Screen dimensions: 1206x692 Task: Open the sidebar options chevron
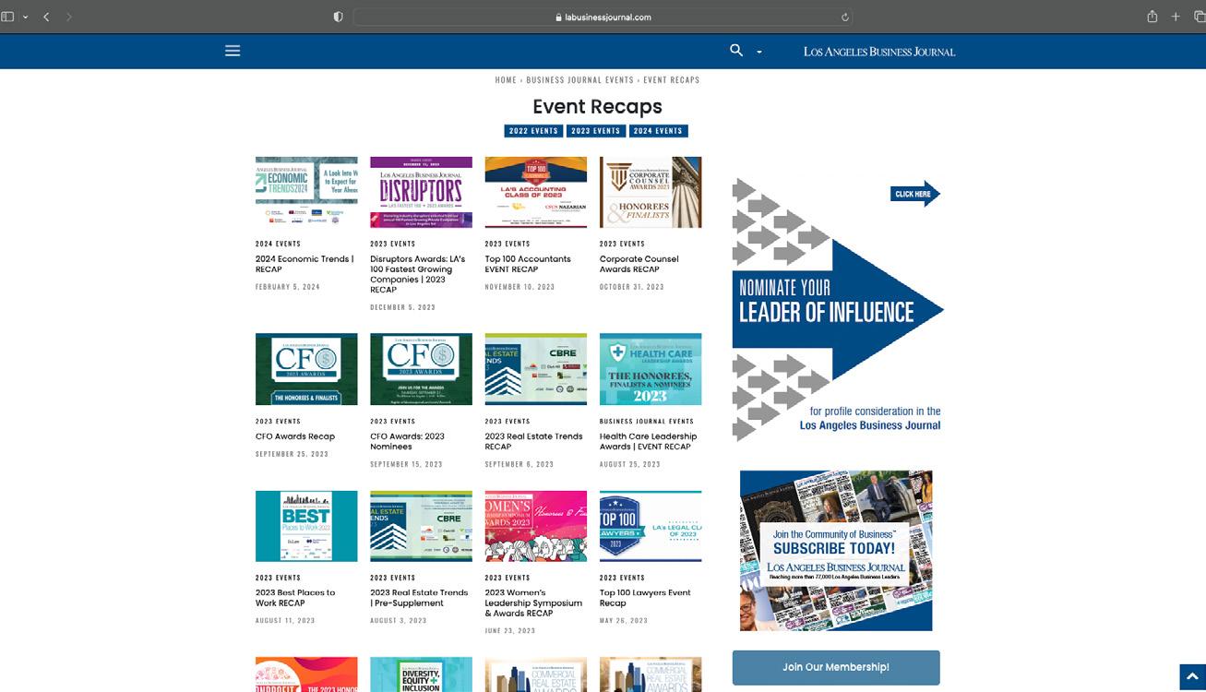point(25,17)
